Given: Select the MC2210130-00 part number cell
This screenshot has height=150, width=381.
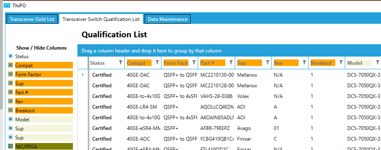Looking at the screenshot, I should 217,75.
